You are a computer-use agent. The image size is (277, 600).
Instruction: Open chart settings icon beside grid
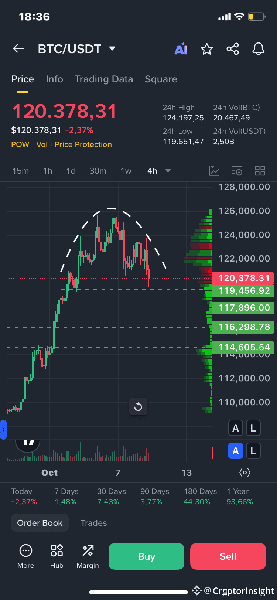(x=237, y=171)
